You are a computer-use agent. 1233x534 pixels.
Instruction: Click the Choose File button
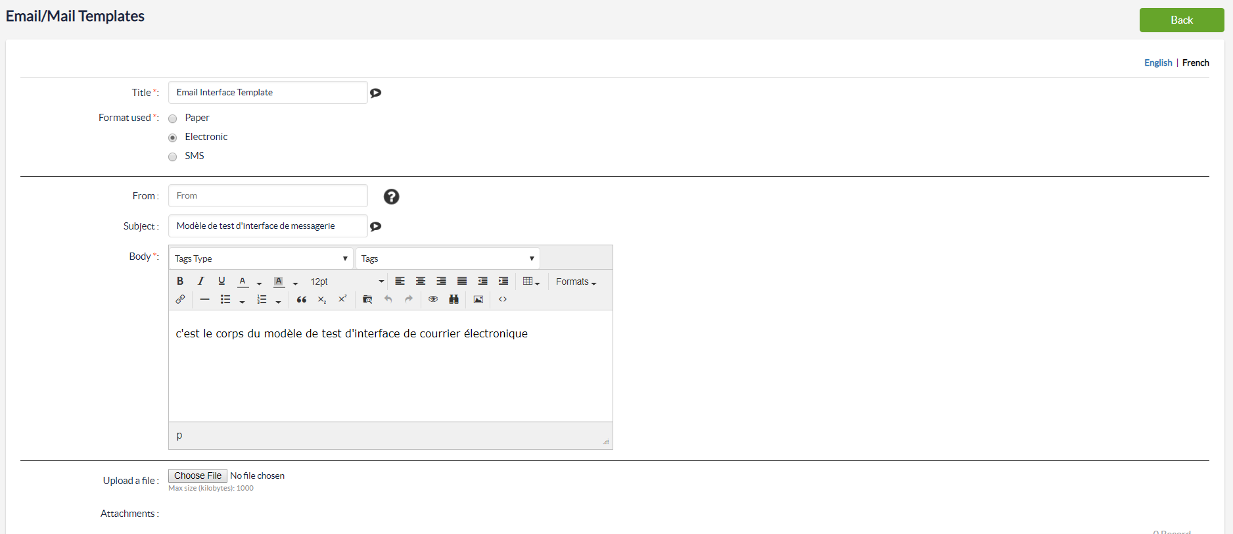198,475
